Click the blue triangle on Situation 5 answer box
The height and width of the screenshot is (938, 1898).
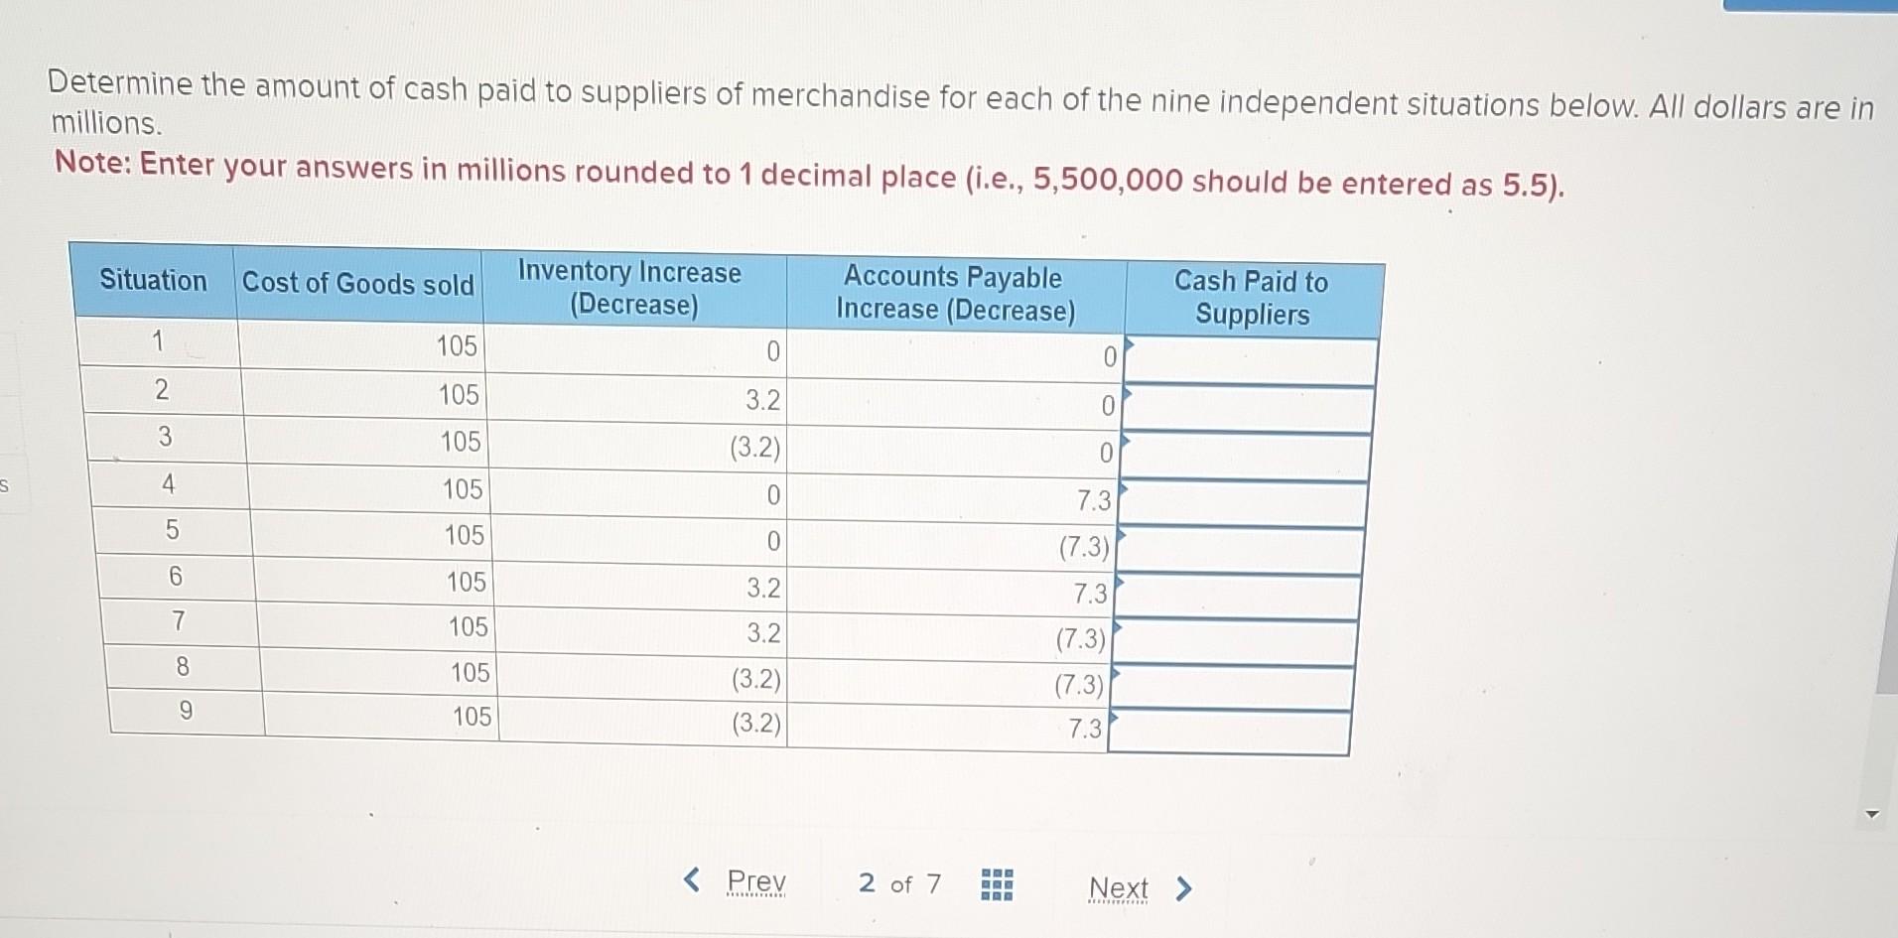(1121, 532)
